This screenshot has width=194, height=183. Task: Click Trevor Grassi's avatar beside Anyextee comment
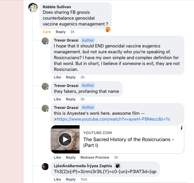tap(45, 108)
